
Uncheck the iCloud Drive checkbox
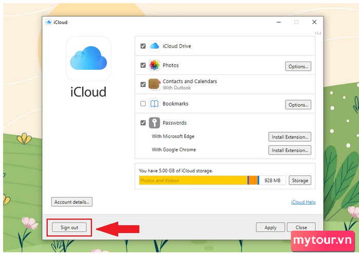click(143, 46)
